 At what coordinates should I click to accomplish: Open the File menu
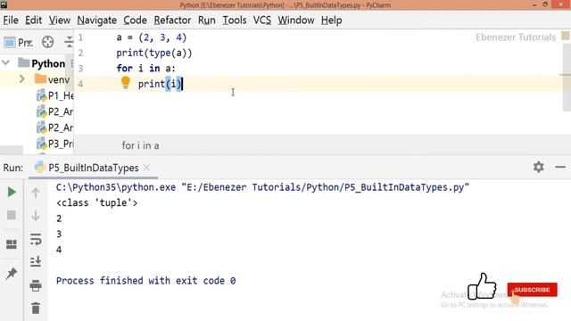click(x=11, y=21)
